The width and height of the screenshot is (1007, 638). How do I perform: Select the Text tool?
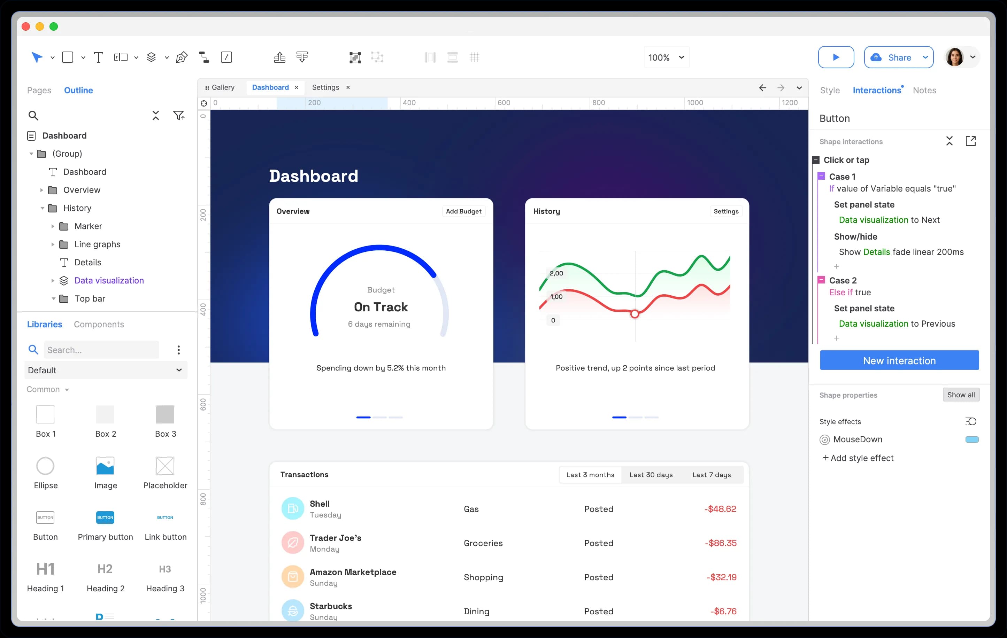click(99, 57)
